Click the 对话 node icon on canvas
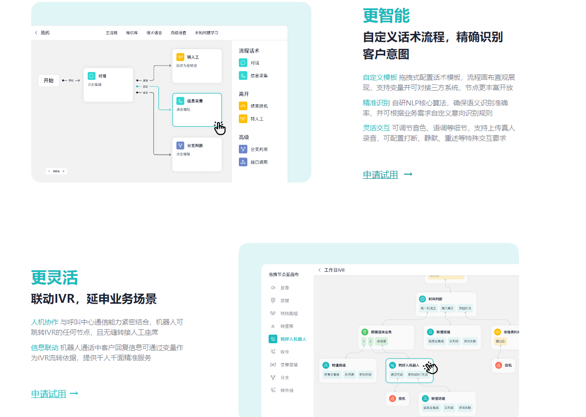Viewport: 586px width, 417px height. [92, 76]
